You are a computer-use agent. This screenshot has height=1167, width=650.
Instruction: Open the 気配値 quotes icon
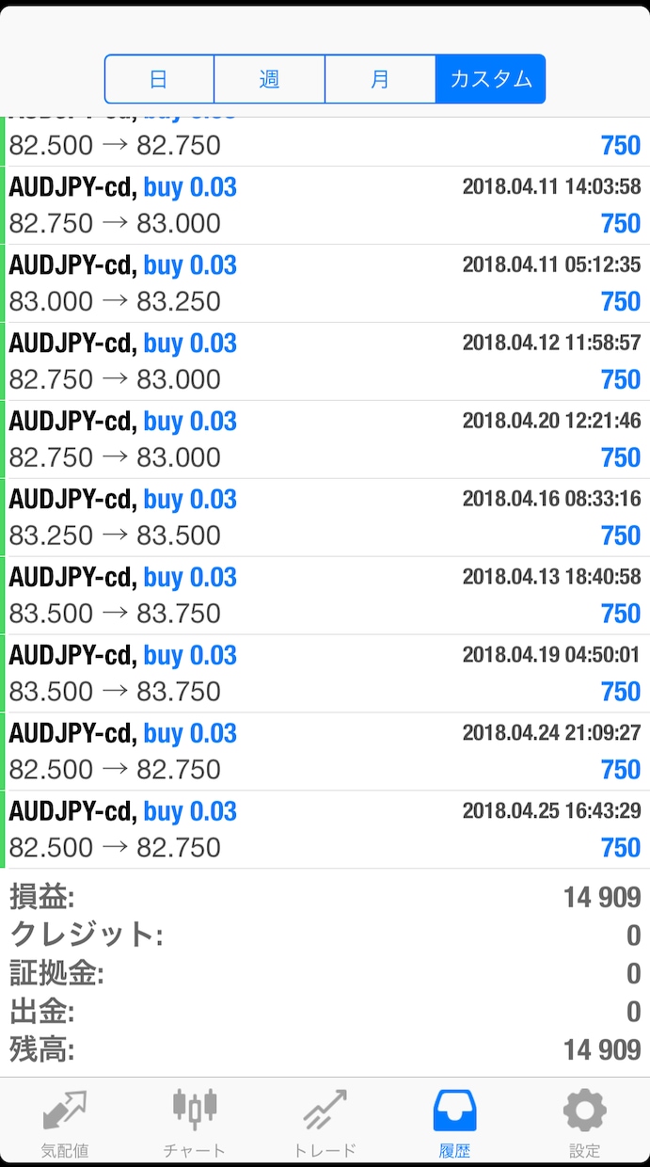65,1123
